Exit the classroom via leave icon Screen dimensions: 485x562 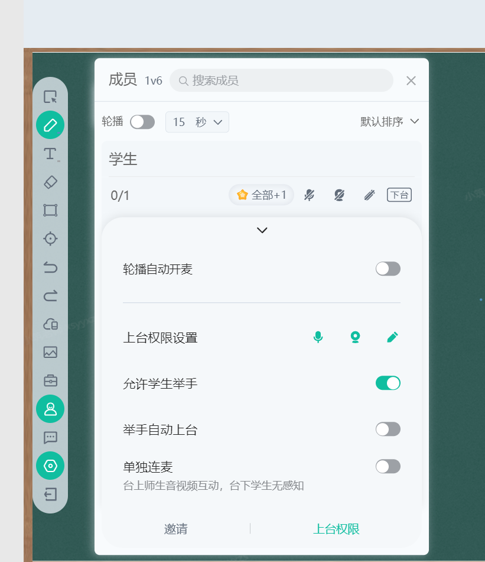50,494
